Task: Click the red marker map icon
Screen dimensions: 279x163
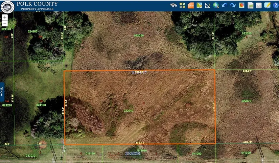Action: [241, 5]
